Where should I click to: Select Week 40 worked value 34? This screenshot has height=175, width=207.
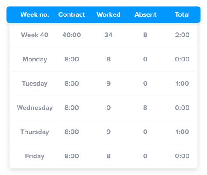pos(108,35)
